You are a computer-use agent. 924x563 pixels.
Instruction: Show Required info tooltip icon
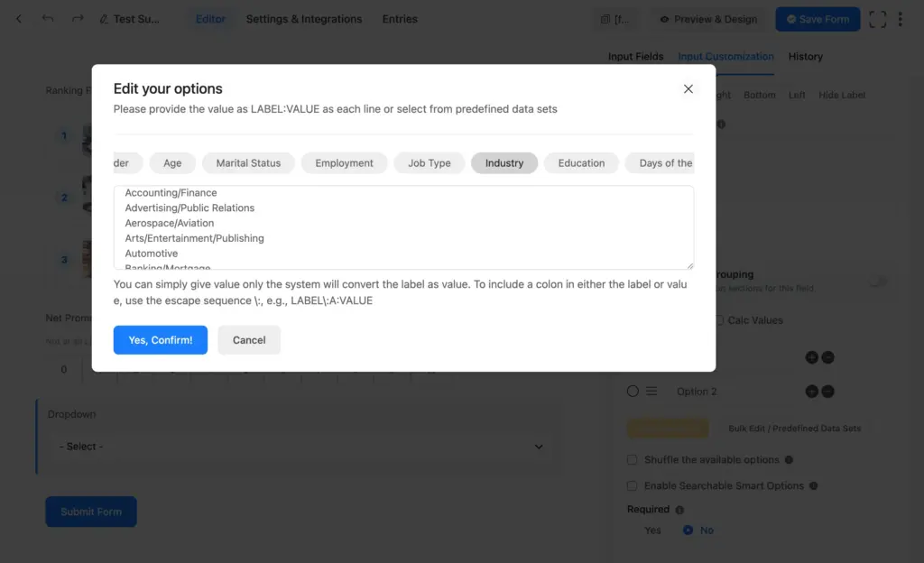click(679, 510)
